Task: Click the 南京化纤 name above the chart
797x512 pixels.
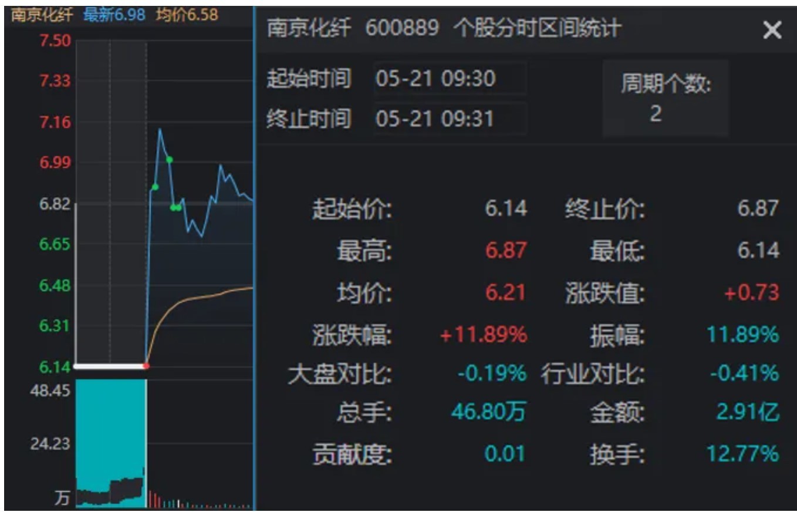Action: click(42, 15)
